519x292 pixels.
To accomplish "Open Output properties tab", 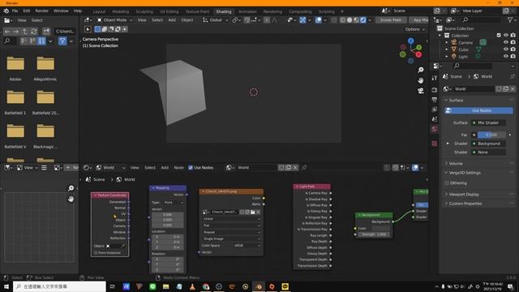I will (435, 100).
